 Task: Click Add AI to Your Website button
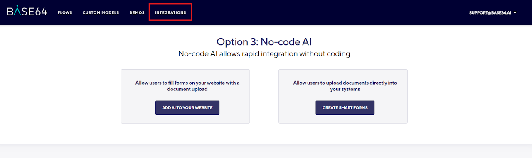point(187,108)
